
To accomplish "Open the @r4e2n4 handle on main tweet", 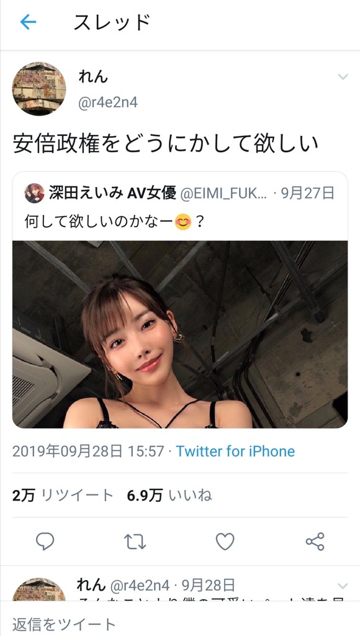I will pyautogui.click(x=108, y=102).
